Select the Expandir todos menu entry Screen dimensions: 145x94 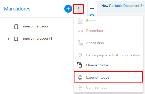tap(108, 77)
